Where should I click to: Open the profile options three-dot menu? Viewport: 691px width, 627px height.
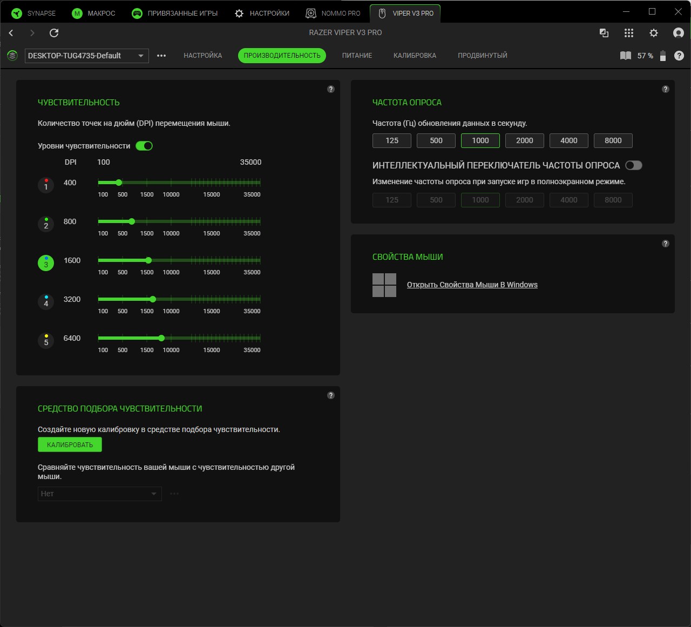coord(161,56)
